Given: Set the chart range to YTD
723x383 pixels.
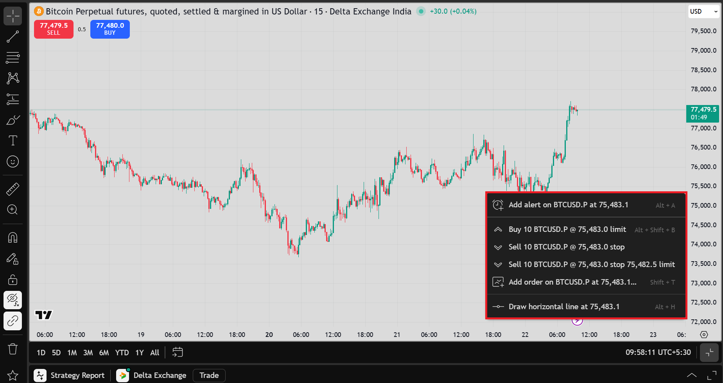Looking at the screenshot, I should point(122,353).
